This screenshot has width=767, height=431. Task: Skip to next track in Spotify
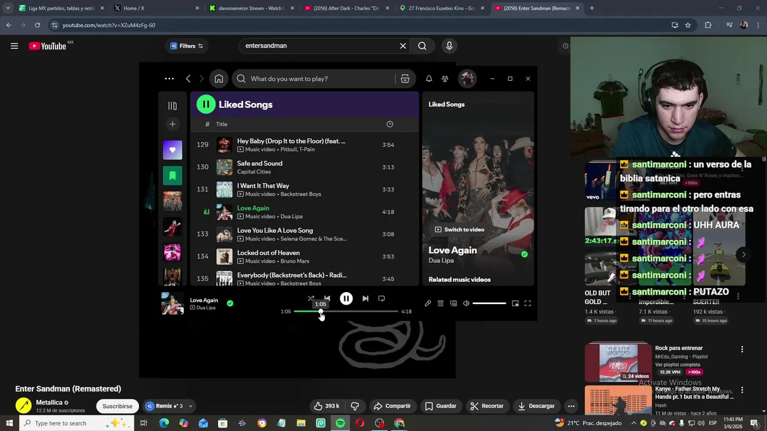(x=366, y=298)
